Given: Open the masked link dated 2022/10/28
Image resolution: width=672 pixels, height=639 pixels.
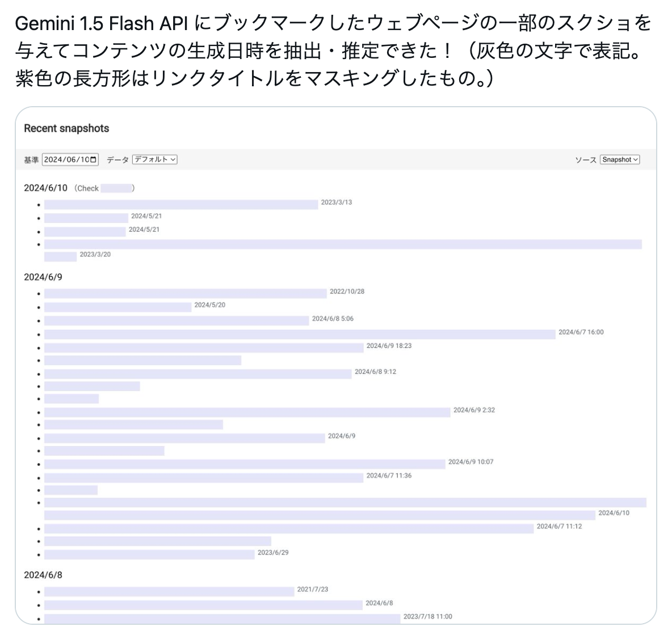Looking at the screenshot, I should click(x=185, y=293).
